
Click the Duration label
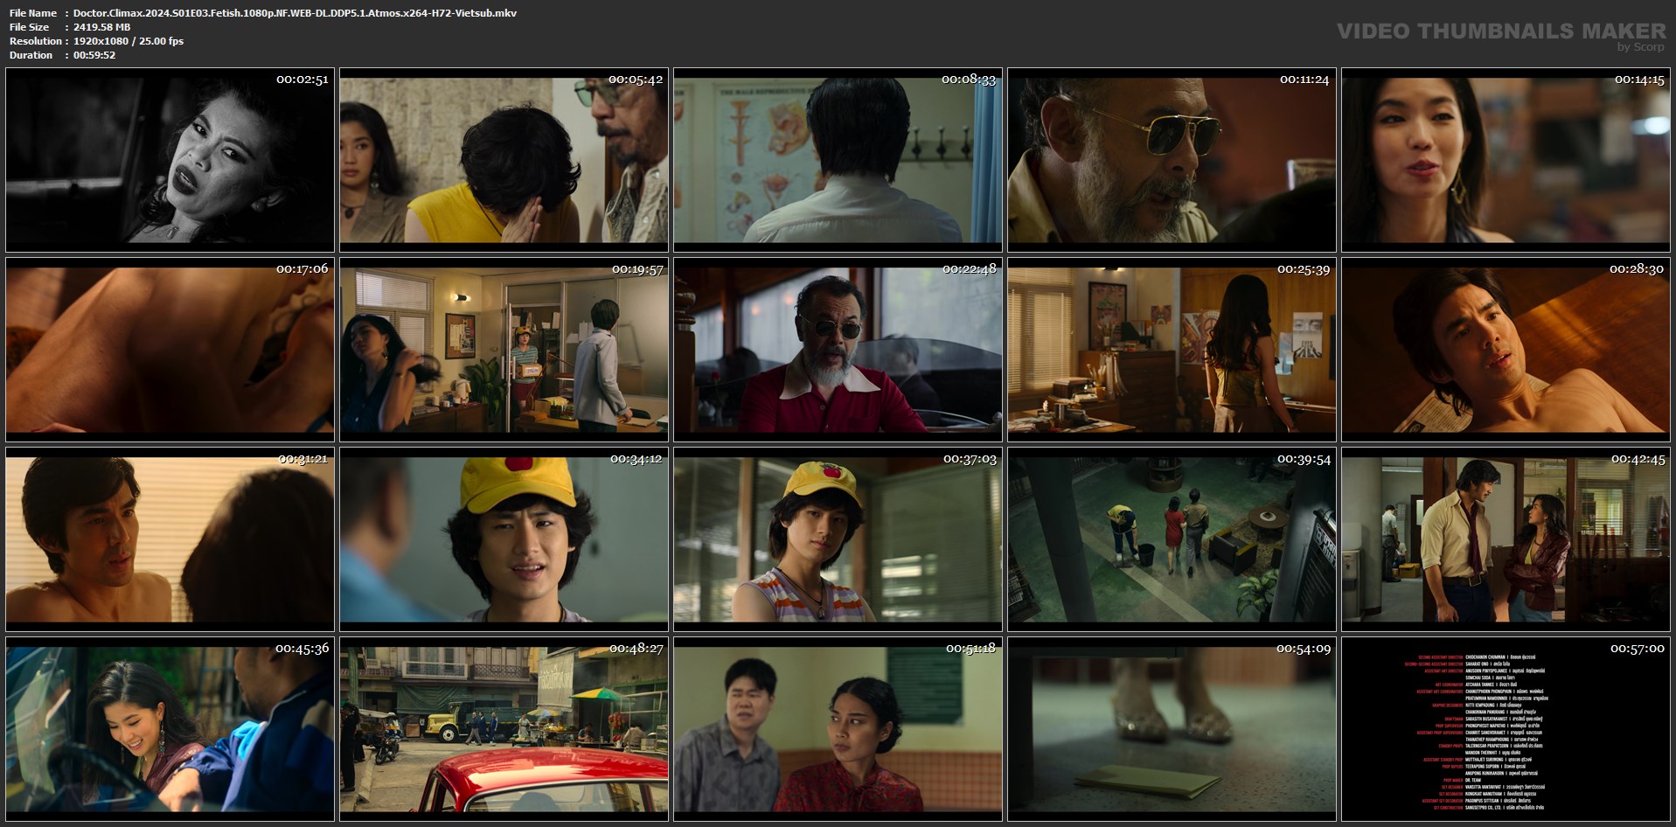(x=31, y=55)
